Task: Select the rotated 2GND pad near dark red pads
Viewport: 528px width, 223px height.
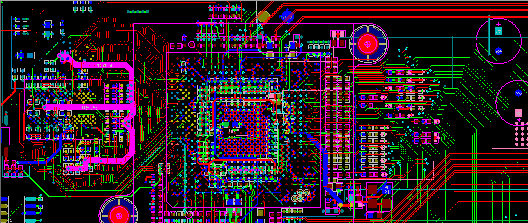Action: point(387,190)
